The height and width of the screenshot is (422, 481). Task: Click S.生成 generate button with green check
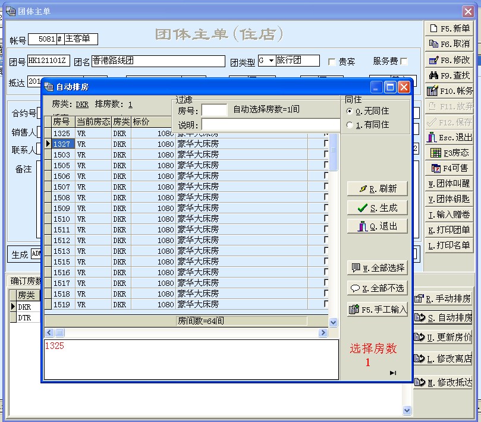378,208
